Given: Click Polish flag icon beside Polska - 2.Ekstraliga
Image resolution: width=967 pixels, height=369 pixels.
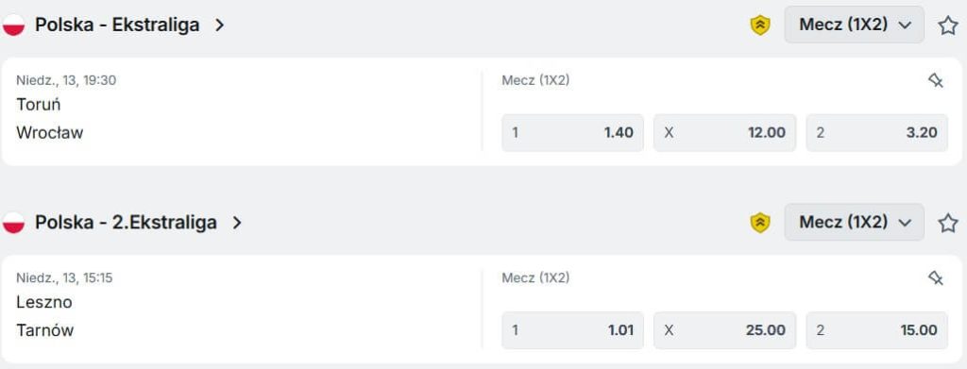Looking at the screenshot, I should 13,223.
